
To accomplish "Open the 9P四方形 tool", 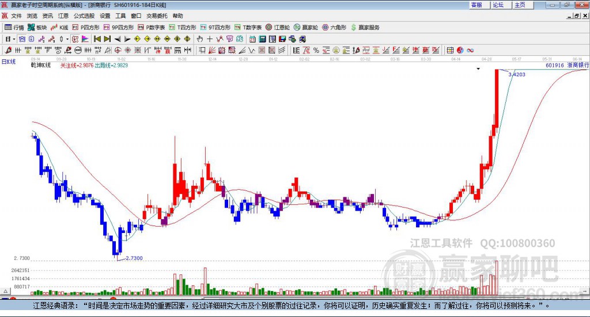I will (x=119, y=28).
